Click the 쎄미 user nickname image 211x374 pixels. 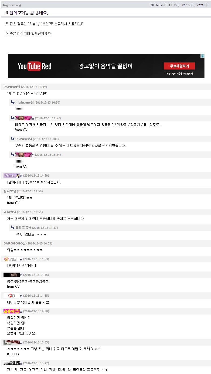[12, 311]
